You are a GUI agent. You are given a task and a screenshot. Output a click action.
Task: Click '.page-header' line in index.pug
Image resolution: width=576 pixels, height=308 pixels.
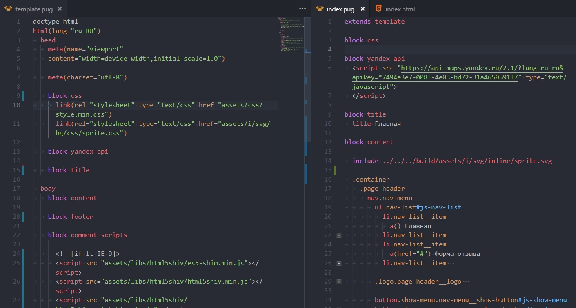[382, 188]
